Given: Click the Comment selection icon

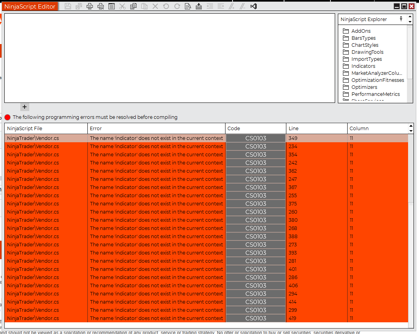Looking at the screenshot, I should point(231,6).
